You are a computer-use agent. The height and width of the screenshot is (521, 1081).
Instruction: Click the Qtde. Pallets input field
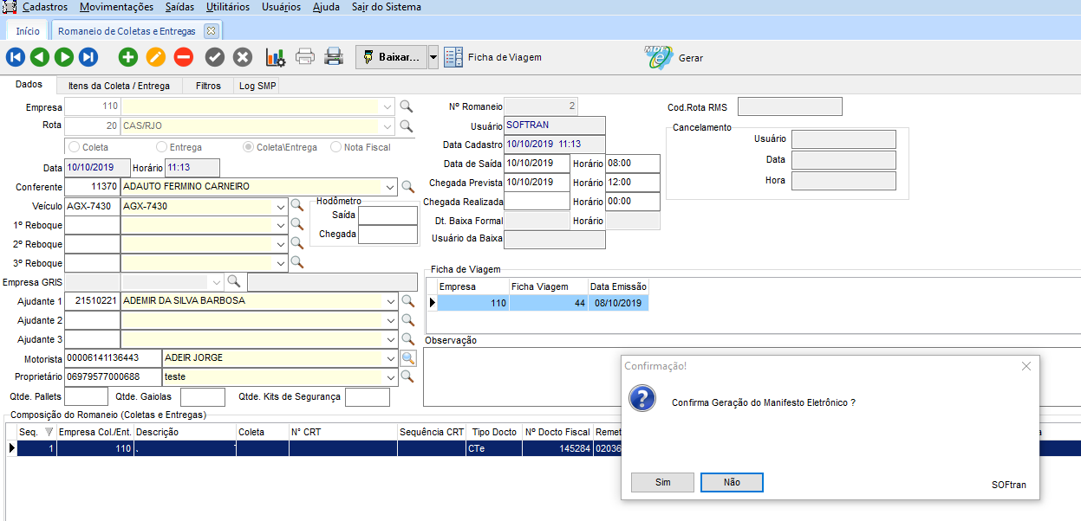pos(87,397)
